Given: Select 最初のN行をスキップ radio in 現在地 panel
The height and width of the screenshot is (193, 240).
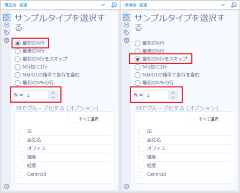Looking at the screenshot, I should pos(18,59).
